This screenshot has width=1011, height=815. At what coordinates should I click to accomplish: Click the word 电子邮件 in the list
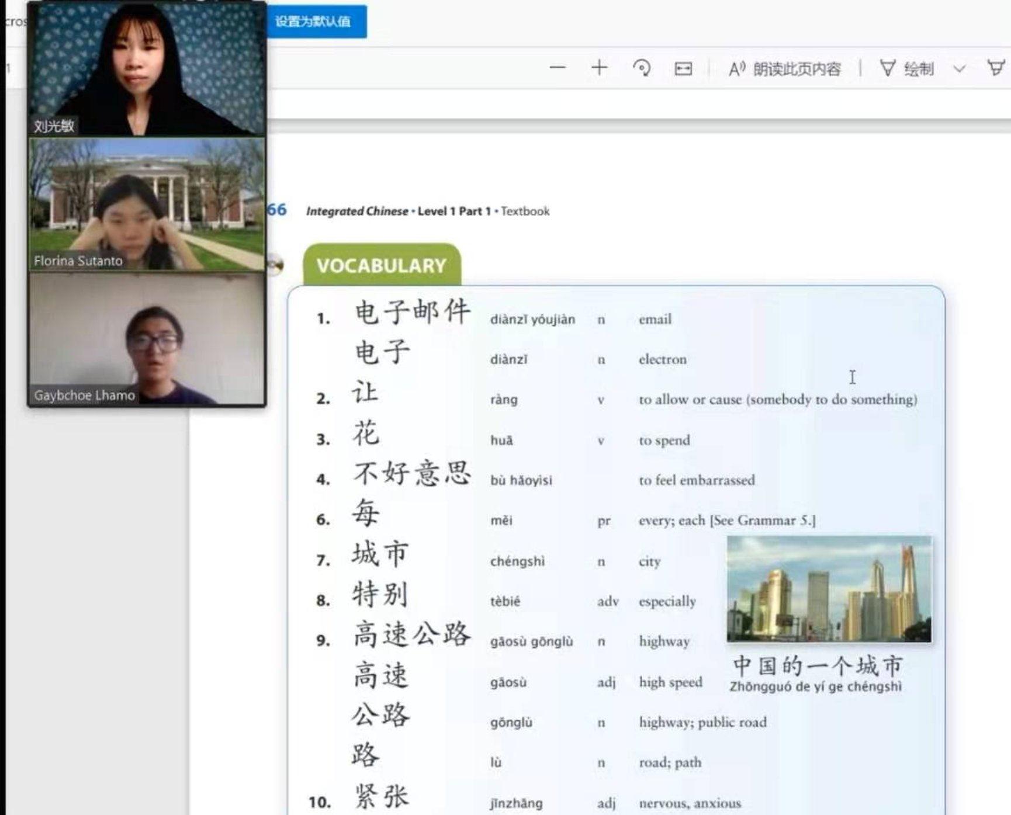(x=412, y=311)
